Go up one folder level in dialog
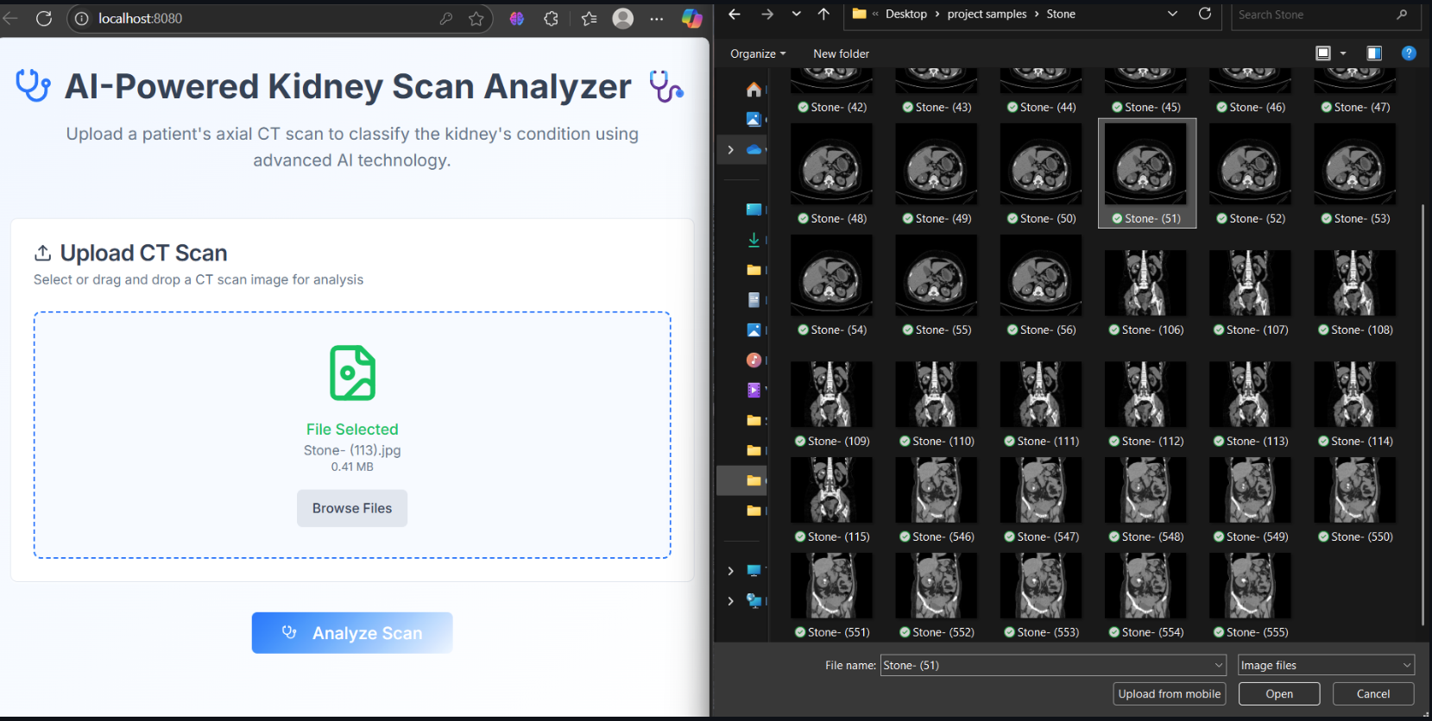This screenshot has width=1432, height=721. click(823, 14)
